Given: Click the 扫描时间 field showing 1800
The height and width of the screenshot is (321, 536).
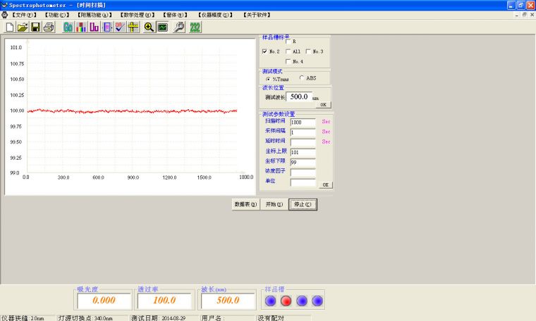Looking at the screenshot, I should coord(302,122).
